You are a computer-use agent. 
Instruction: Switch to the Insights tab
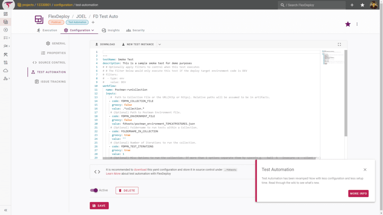point(111,30)
